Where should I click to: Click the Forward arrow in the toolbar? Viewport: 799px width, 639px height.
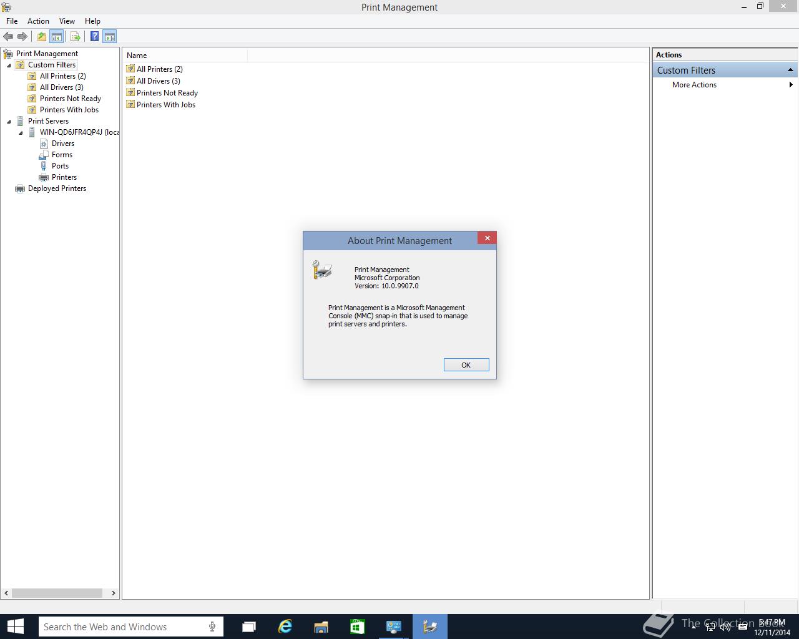tap(22, 36)
